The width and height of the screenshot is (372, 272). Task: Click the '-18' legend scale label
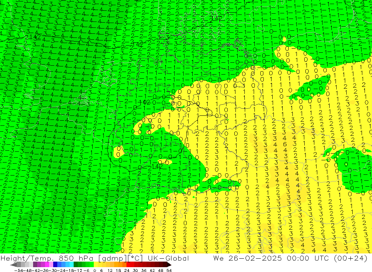[70, 271]
